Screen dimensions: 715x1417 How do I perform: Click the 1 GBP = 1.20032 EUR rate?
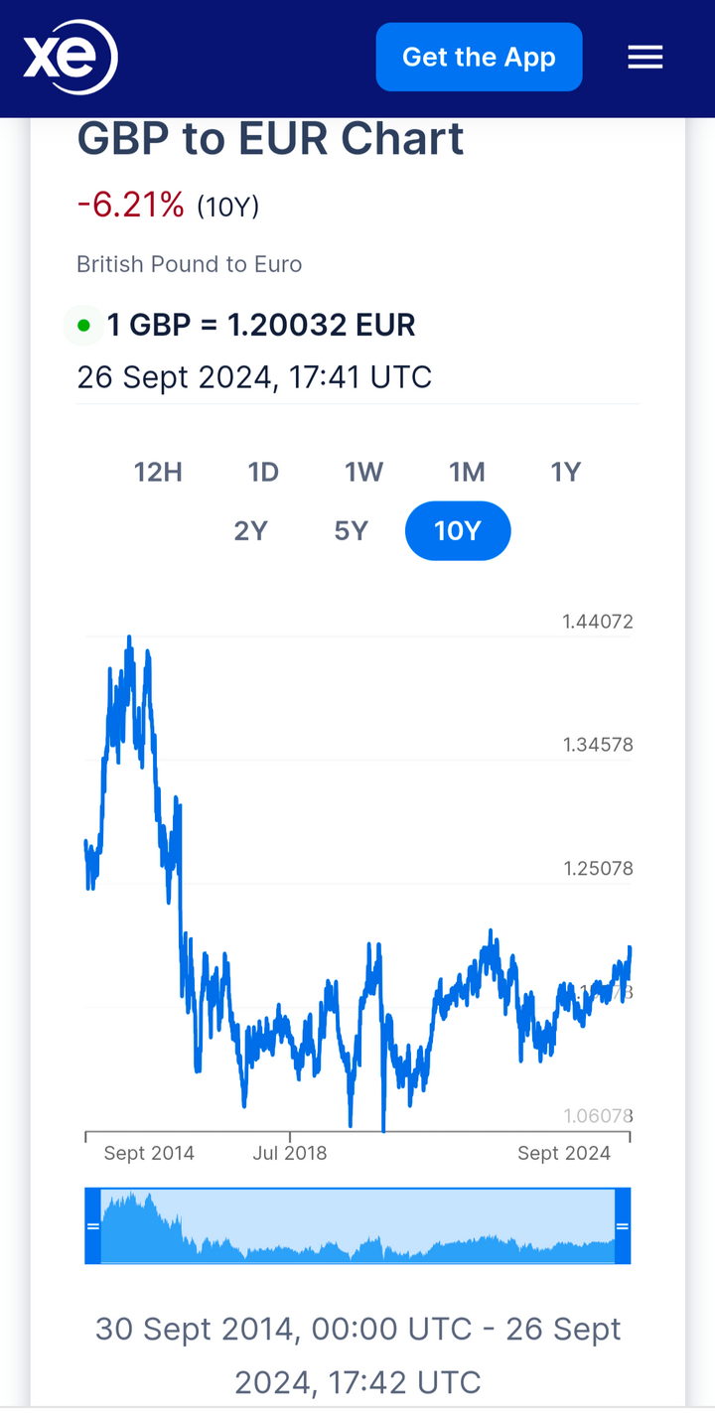[x=261, y=326]
